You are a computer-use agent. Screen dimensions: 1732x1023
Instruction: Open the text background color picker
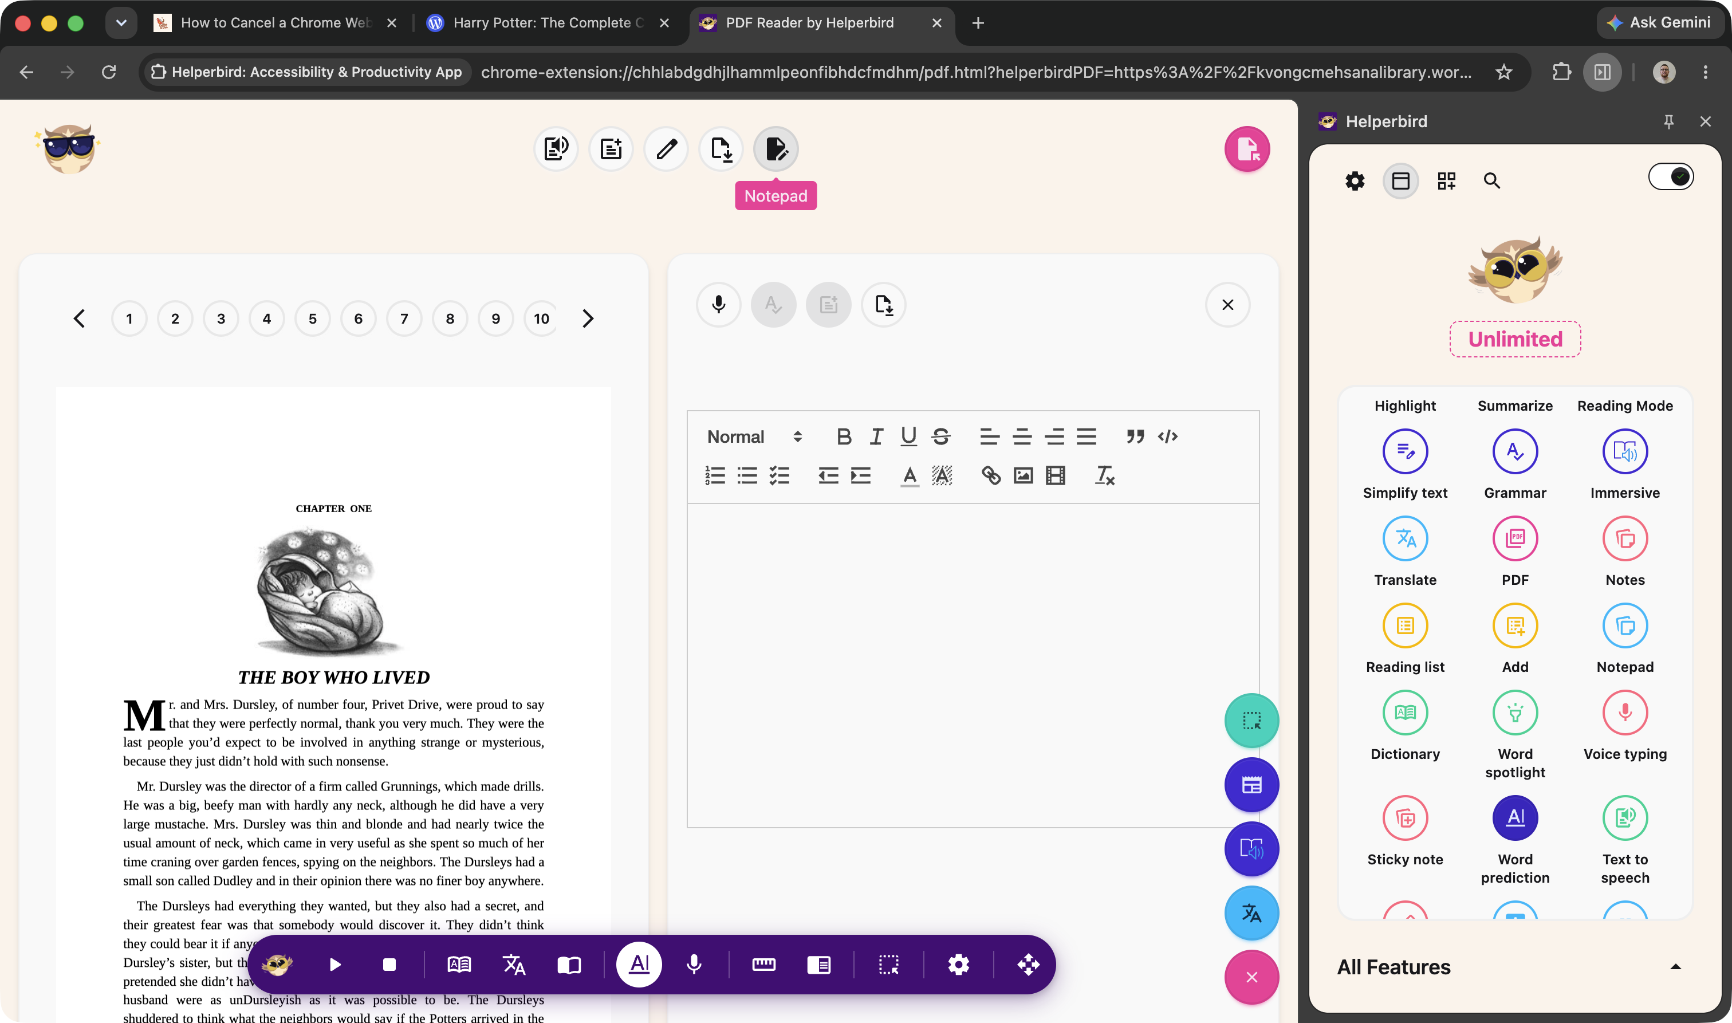942,475
